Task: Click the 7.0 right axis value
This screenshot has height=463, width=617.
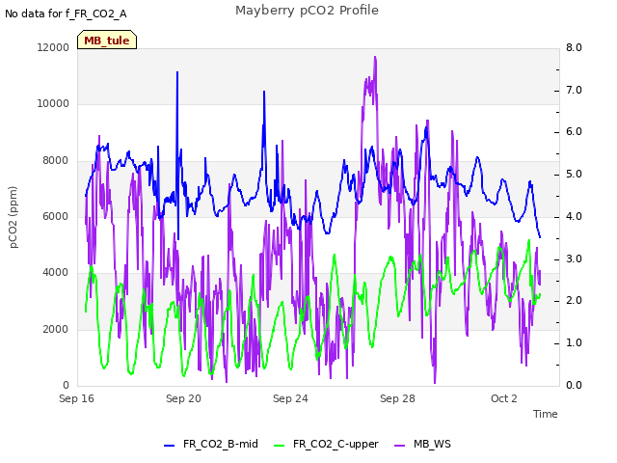Action: pos(574,90)
